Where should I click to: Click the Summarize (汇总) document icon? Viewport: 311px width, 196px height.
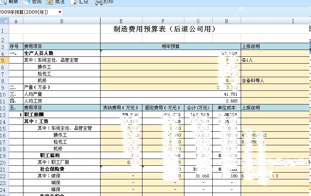(x=73, y=2)
